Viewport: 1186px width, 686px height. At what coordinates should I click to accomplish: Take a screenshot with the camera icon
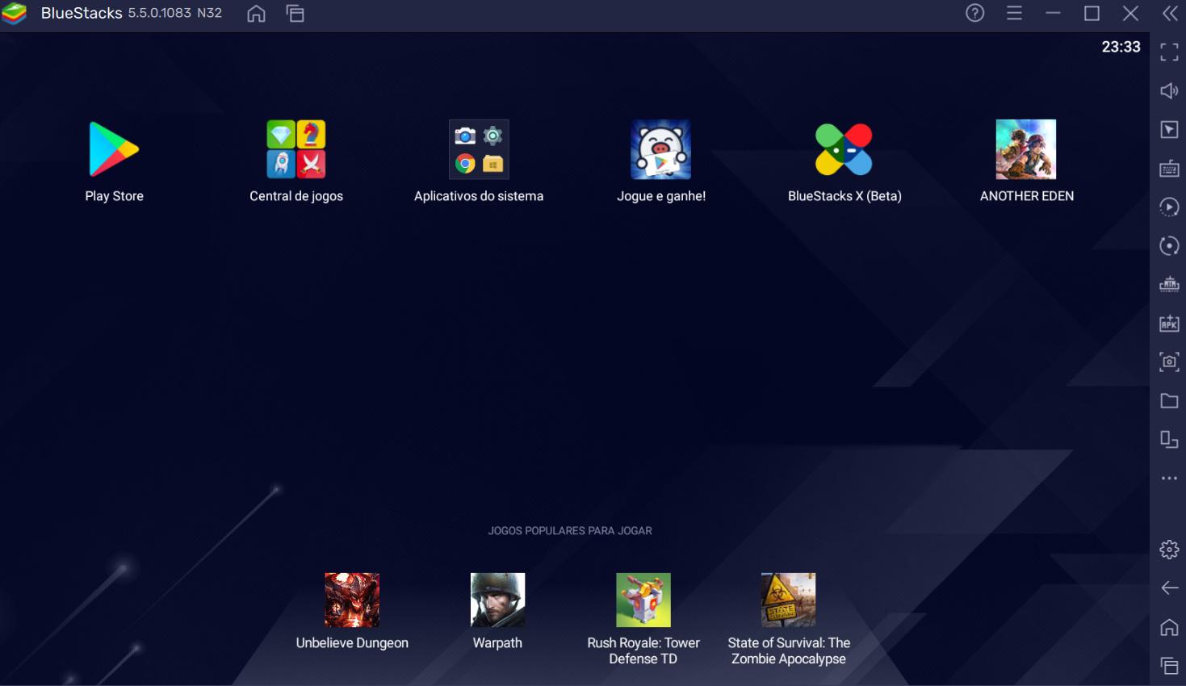coord(1169,362)
